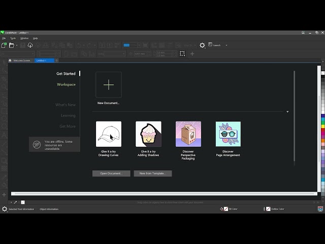
Task: Click the zoom level field in toolbar
Action: 130,45
